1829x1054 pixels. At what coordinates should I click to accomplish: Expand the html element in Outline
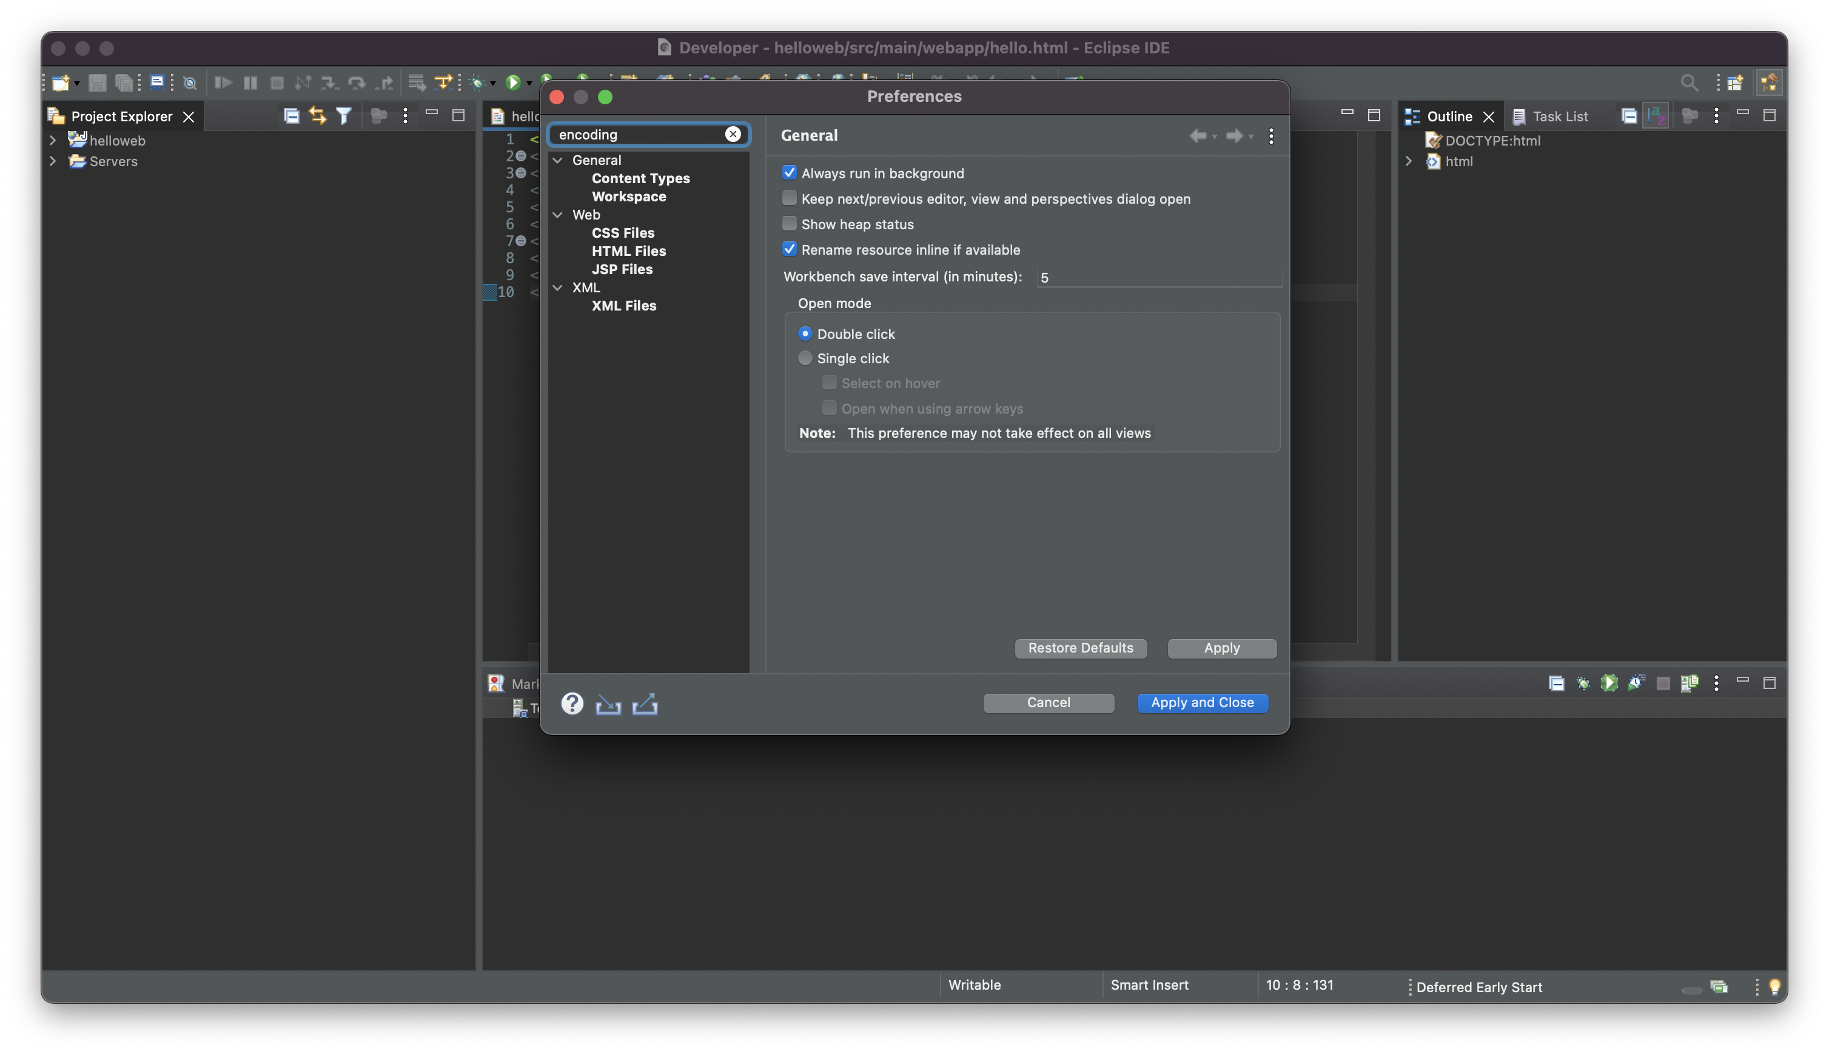[1409, 161]
